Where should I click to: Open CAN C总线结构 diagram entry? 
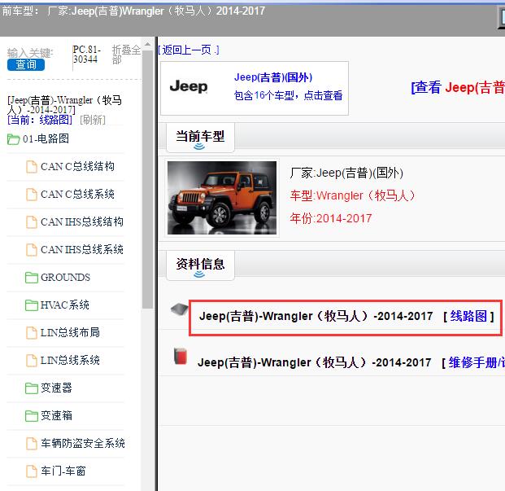(77, 166)
